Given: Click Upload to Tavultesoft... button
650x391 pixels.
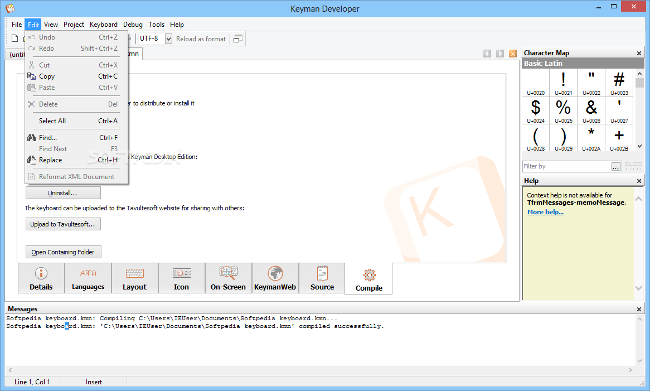Looking at the screenshot, I should pyautogui.click(x=63, y=224).
